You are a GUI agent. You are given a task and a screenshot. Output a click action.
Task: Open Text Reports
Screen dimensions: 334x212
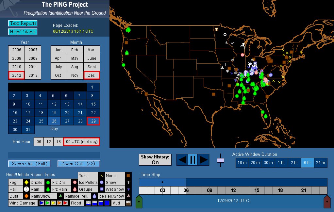[x=23, y=24]
